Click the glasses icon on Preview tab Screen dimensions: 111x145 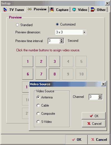30,9
